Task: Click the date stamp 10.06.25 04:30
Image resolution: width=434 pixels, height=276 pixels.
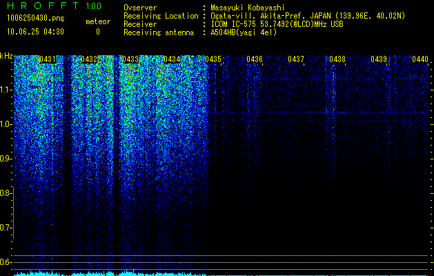Action: [x=35, y=32]
